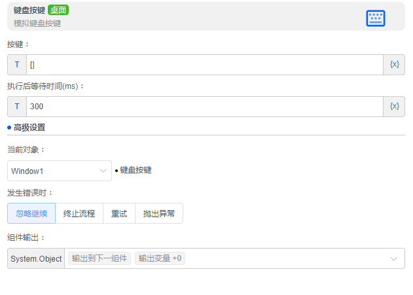The image size is (413, 295).
Task: Click the 组件输出 label
Action: (26, 237)
